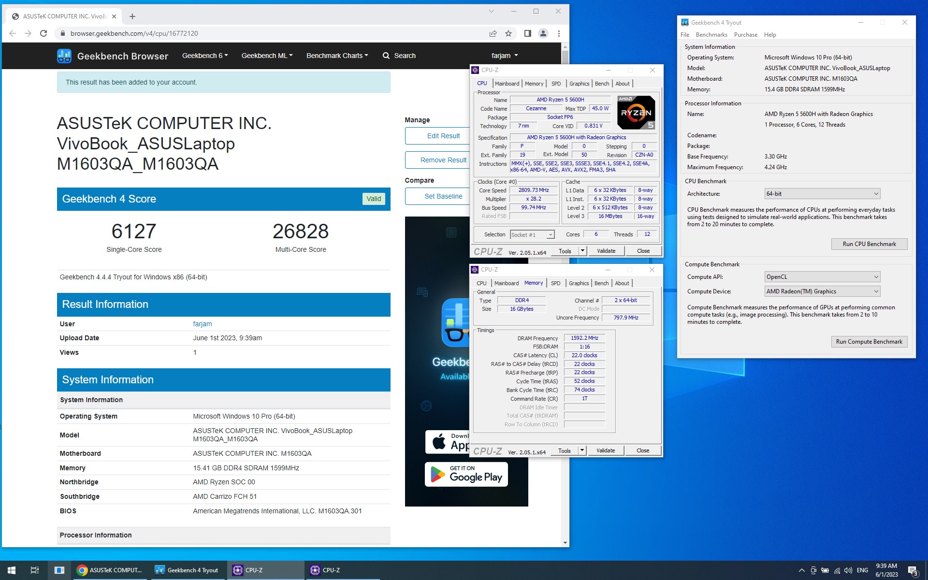928x580 pixels.
Task: Click Validate in lower CPU-Z window
Action: tap(606, 450)
